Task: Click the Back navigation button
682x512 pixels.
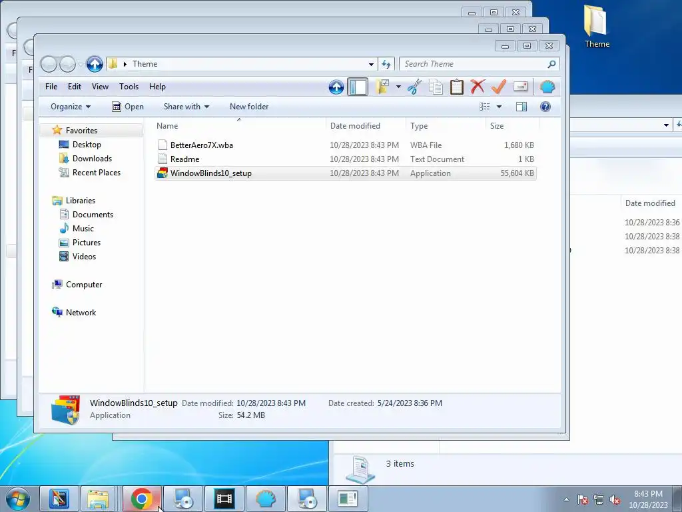Action: (49, 64)
